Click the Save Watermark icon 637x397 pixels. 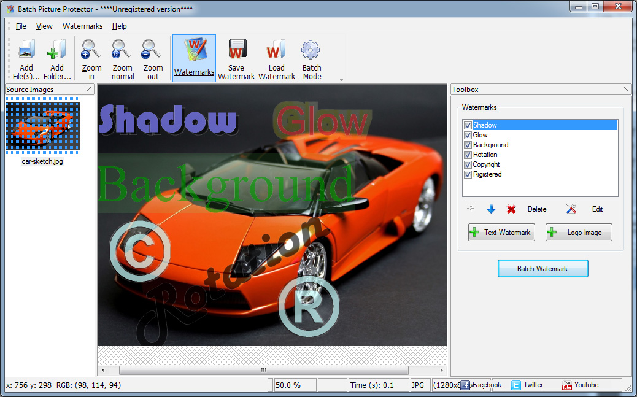point(236,50)
